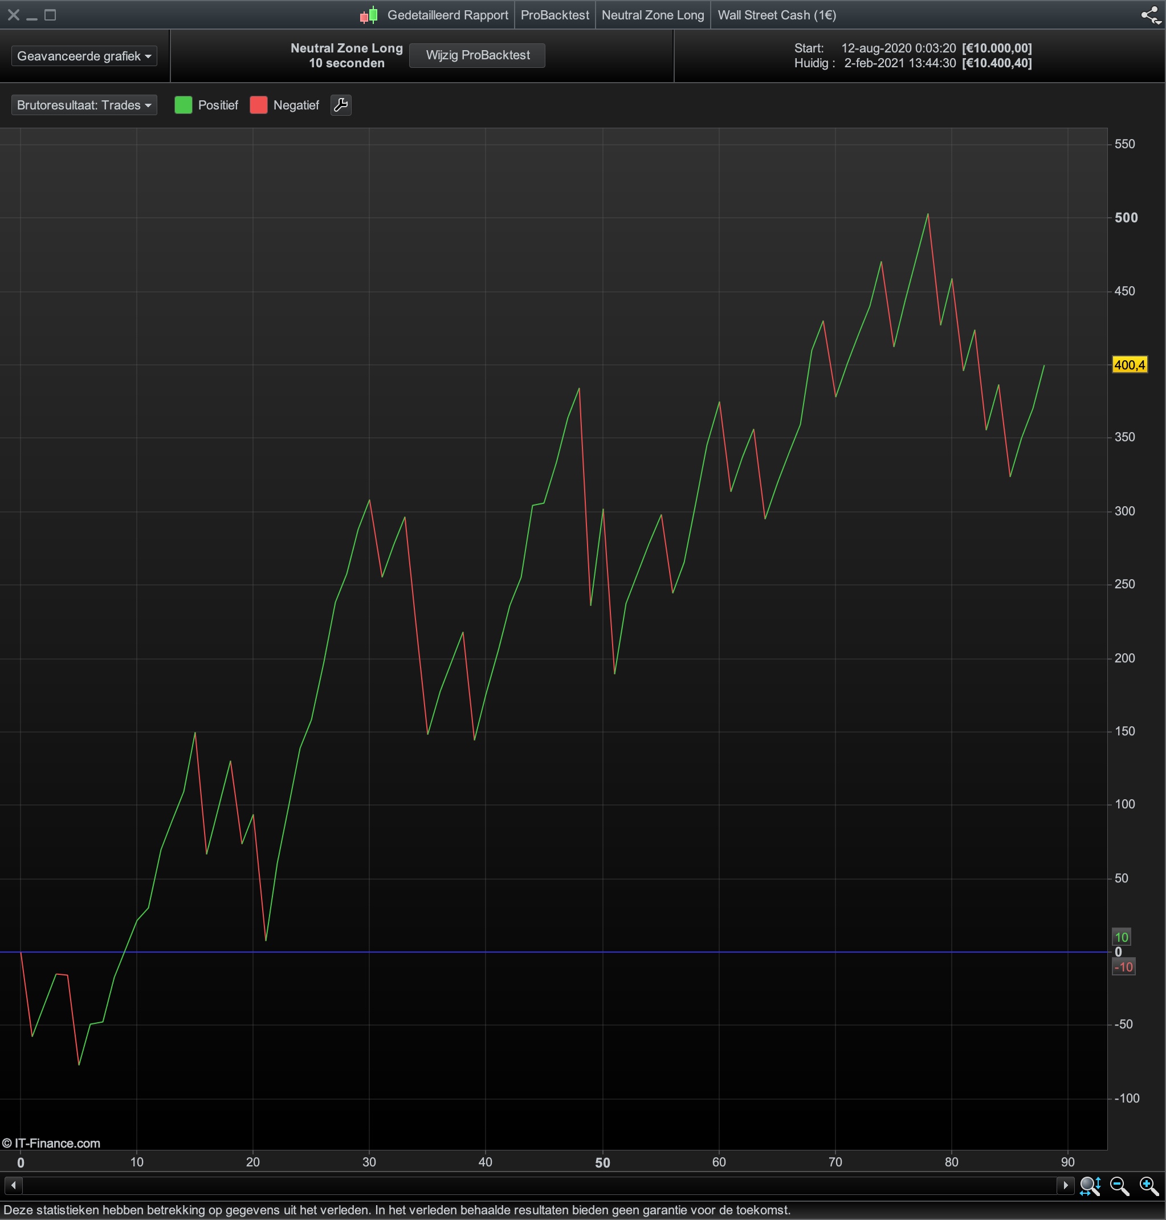
Task: Click Neutral Zone Long title segment
Action: (x=653, y=15)
